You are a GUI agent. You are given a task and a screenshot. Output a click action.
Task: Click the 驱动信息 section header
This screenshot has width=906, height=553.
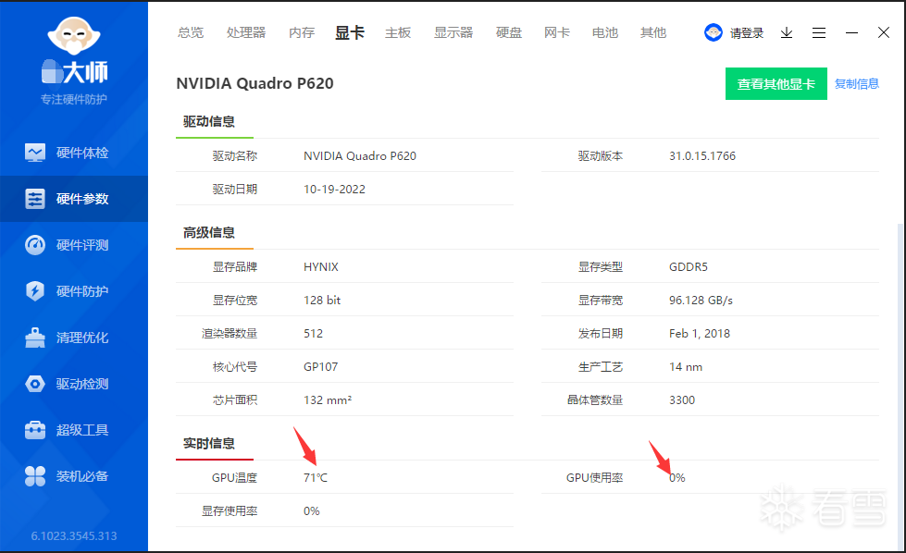pyautogui.click(x=208, y=121)
